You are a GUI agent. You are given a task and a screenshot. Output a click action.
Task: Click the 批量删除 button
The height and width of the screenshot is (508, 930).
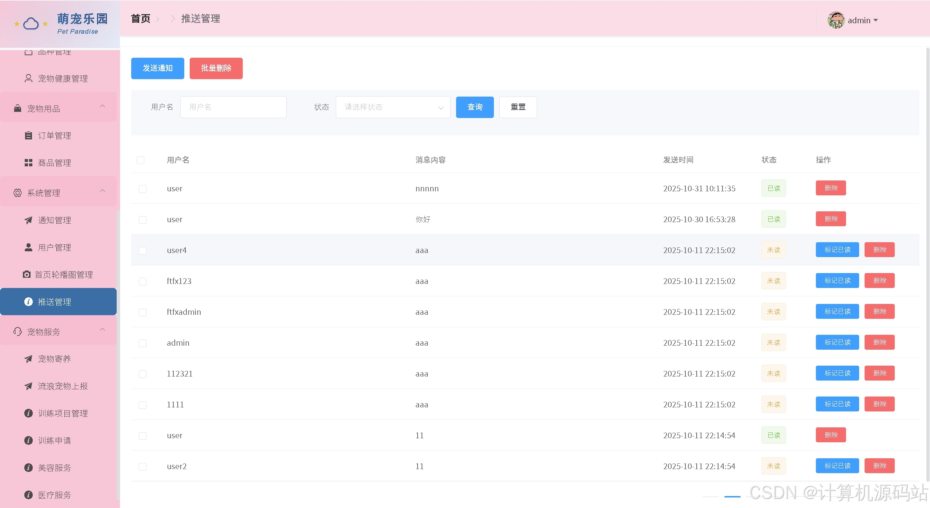pyautogui.click(x=216, y=68)
